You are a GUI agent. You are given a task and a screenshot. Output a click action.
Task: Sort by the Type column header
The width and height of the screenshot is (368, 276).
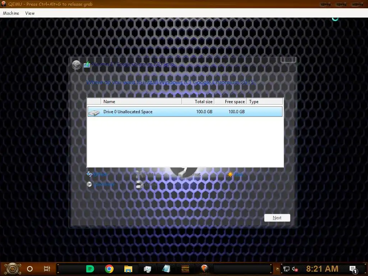[264, 101]
